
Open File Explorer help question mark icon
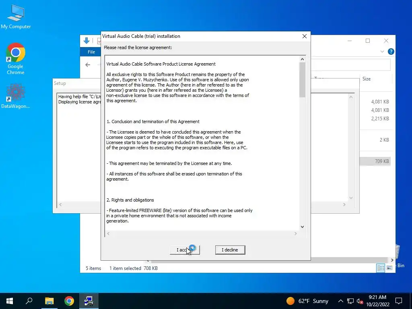click(x=391, y=52)
